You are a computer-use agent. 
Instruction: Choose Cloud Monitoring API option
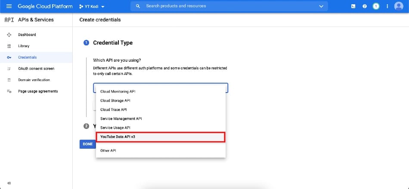161,91
